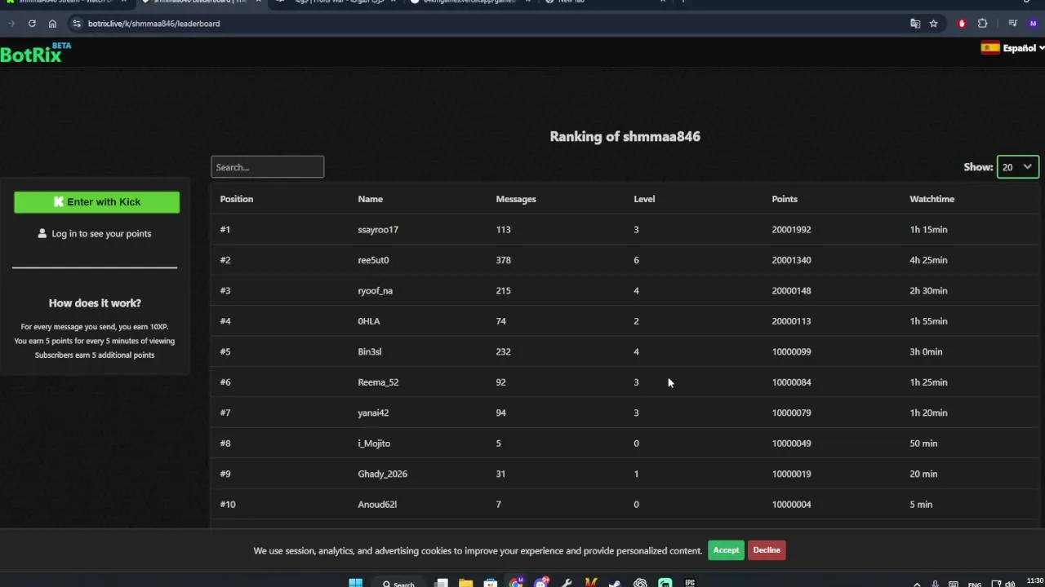Click messages count 378
Image resolution: width=1045 pixels, height=587 pixels.
click(503, 260)
